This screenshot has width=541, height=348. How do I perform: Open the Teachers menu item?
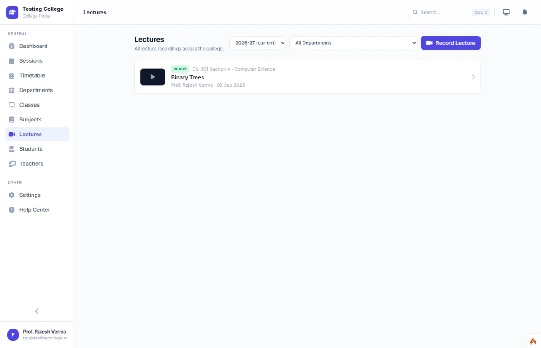[37, 164]
